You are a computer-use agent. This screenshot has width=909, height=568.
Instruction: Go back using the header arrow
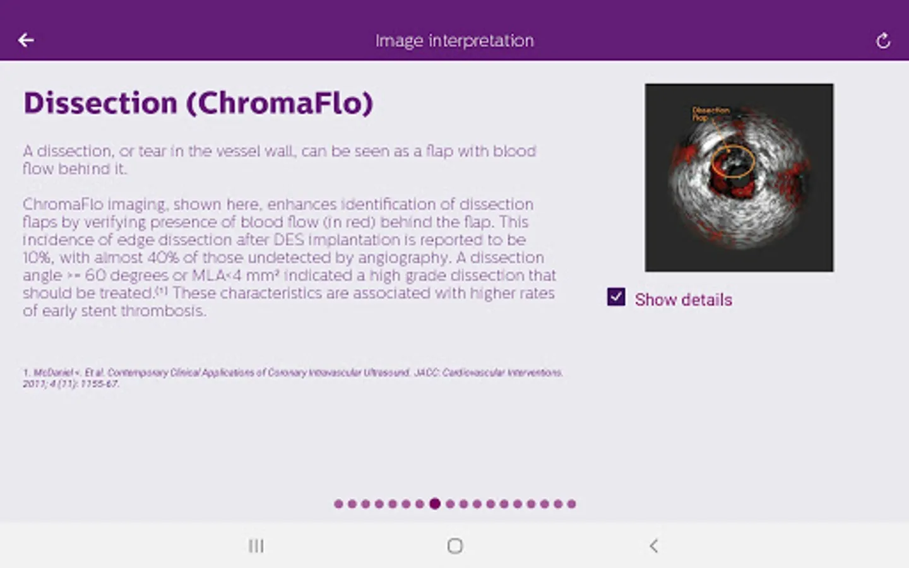pos(26,40)
